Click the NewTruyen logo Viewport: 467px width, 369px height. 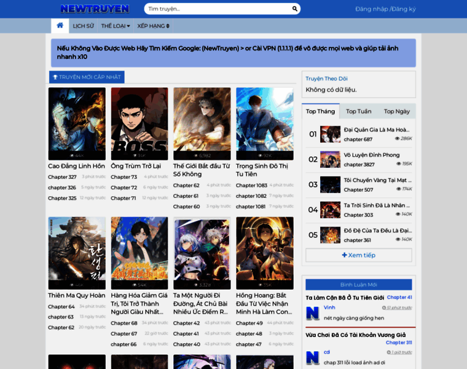[95, 9]
